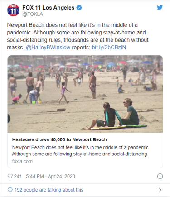Open the FOX 11 Los Angeles profile name
The width and height of the screenshot is (170, 197).
49,8
